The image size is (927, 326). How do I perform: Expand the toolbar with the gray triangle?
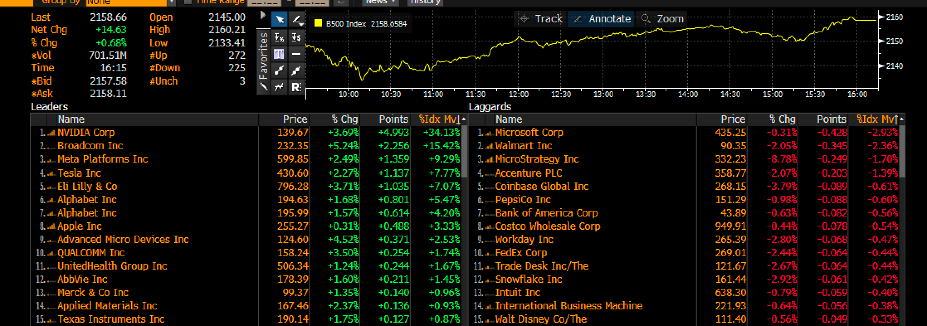[263, 15]
